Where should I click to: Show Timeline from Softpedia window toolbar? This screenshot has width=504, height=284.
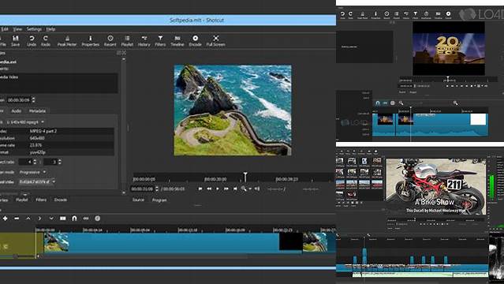[x=177, y=41]
